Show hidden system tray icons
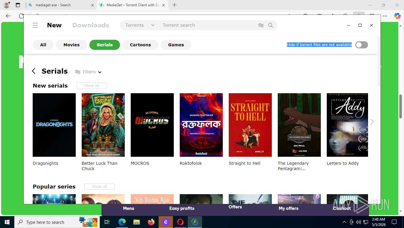This screenshot has width=404, height=228. (344, 222)
